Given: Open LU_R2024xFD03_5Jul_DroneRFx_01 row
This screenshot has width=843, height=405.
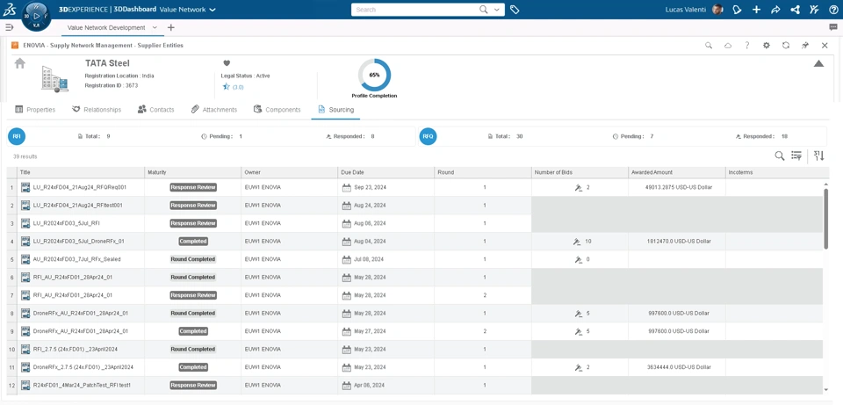Looking at the screenshot, I should click(78, 242).
